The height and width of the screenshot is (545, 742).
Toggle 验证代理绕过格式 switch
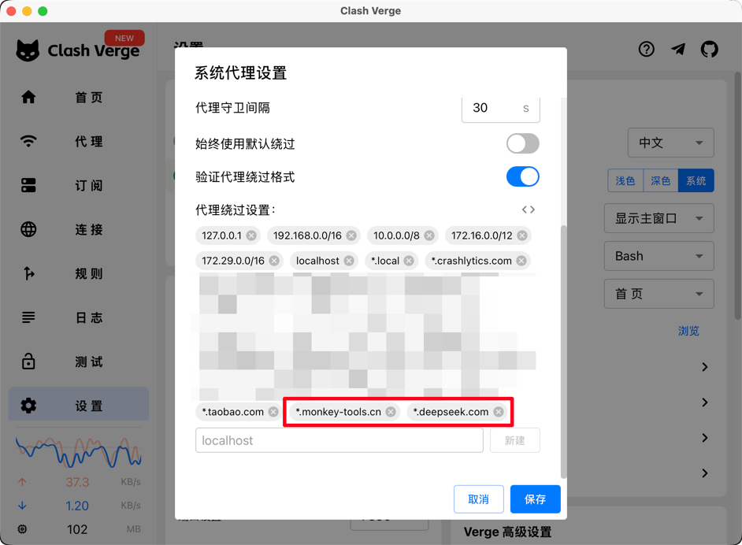(x=523, y=176)
